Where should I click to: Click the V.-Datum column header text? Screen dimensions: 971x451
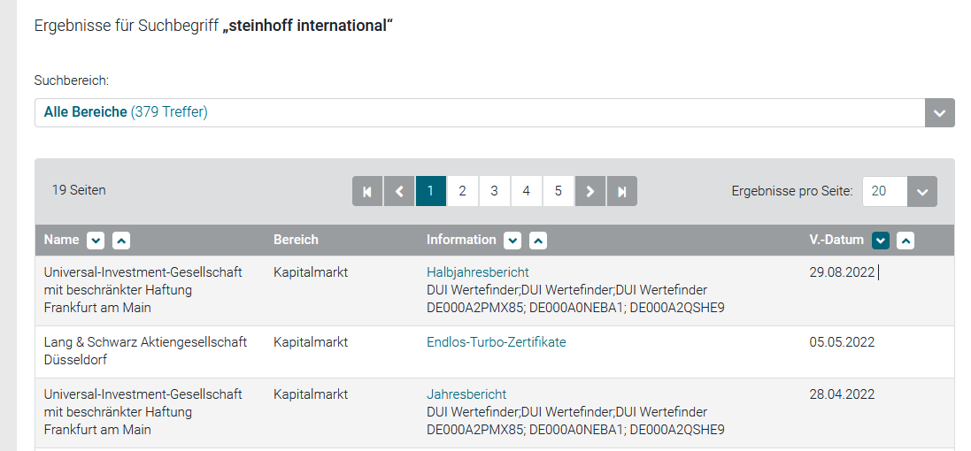(x=836, y=240)
